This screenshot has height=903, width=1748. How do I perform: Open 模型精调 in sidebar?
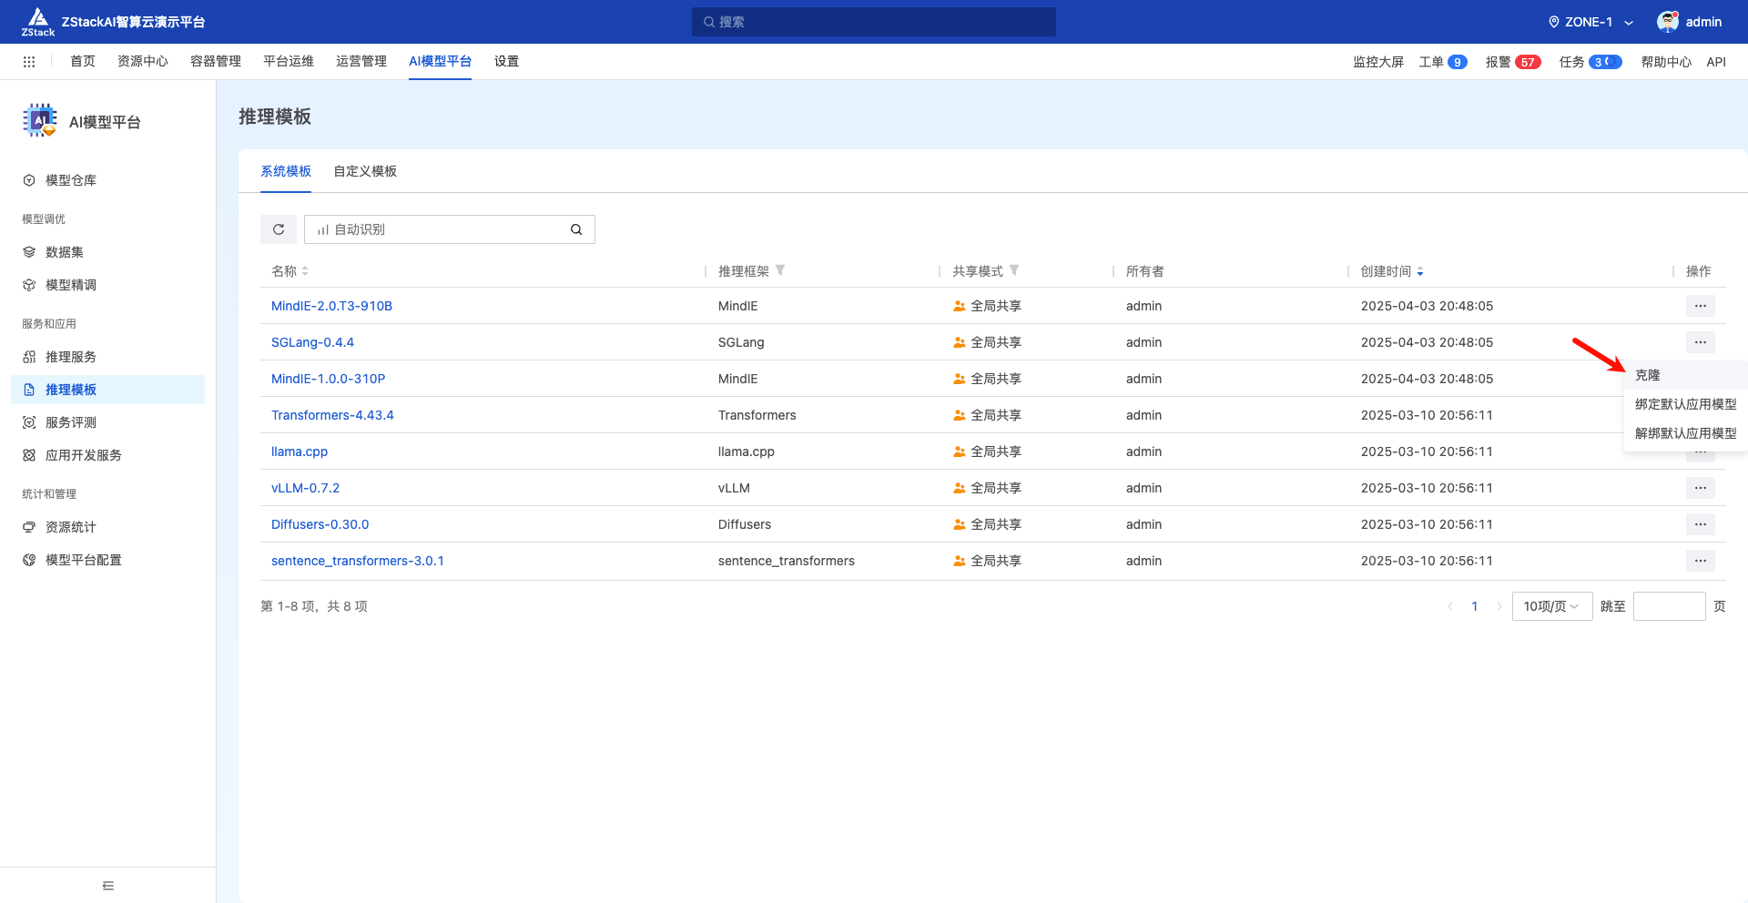click(107, 285)
